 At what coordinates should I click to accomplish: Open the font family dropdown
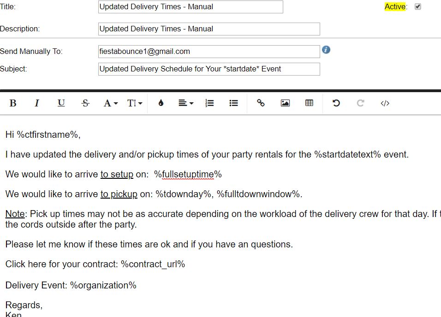coord(110,103)
